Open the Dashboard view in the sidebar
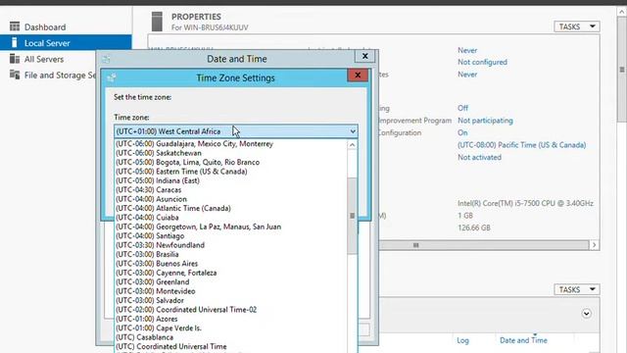This screenshot has height=353, width=627. (x=45, y=26)
